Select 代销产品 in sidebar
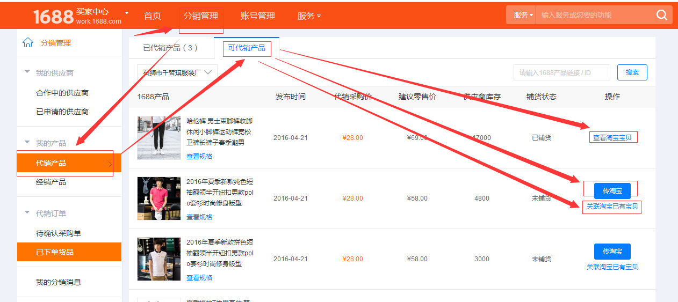678x302 pixels. [x=69, y=163]
